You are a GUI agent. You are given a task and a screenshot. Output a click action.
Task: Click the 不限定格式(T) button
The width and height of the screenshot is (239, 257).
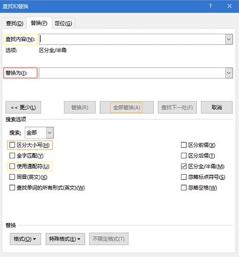(108, 239)
